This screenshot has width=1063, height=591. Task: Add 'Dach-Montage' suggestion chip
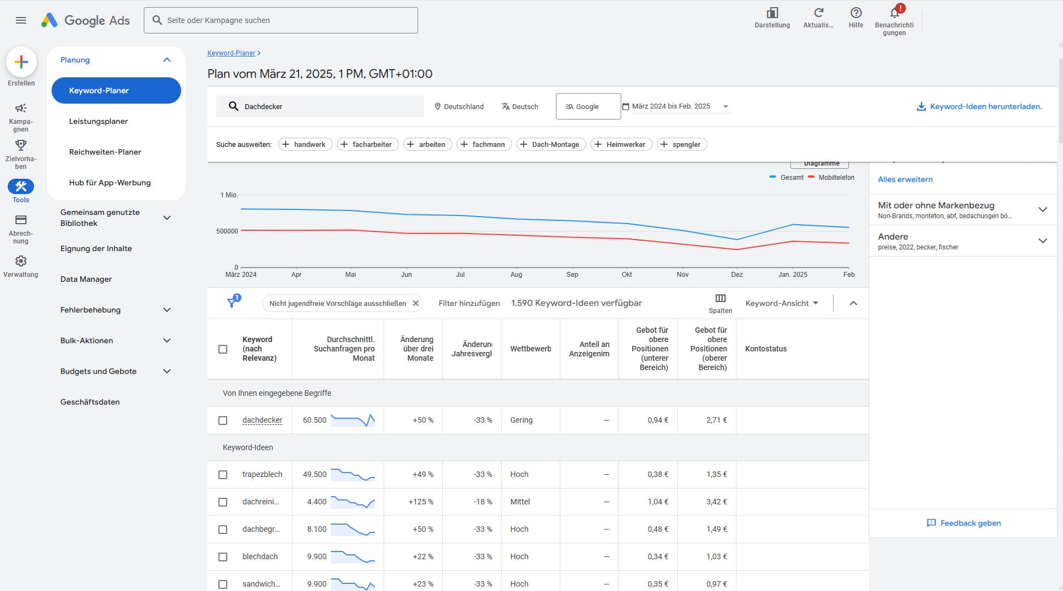[551, 144]
